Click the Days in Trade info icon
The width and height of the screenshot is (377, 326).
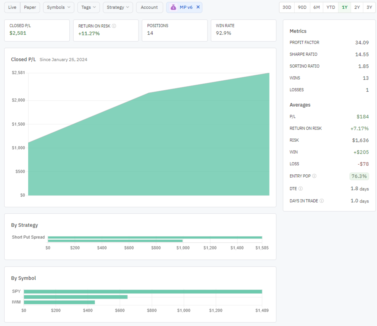pos(322,201)
